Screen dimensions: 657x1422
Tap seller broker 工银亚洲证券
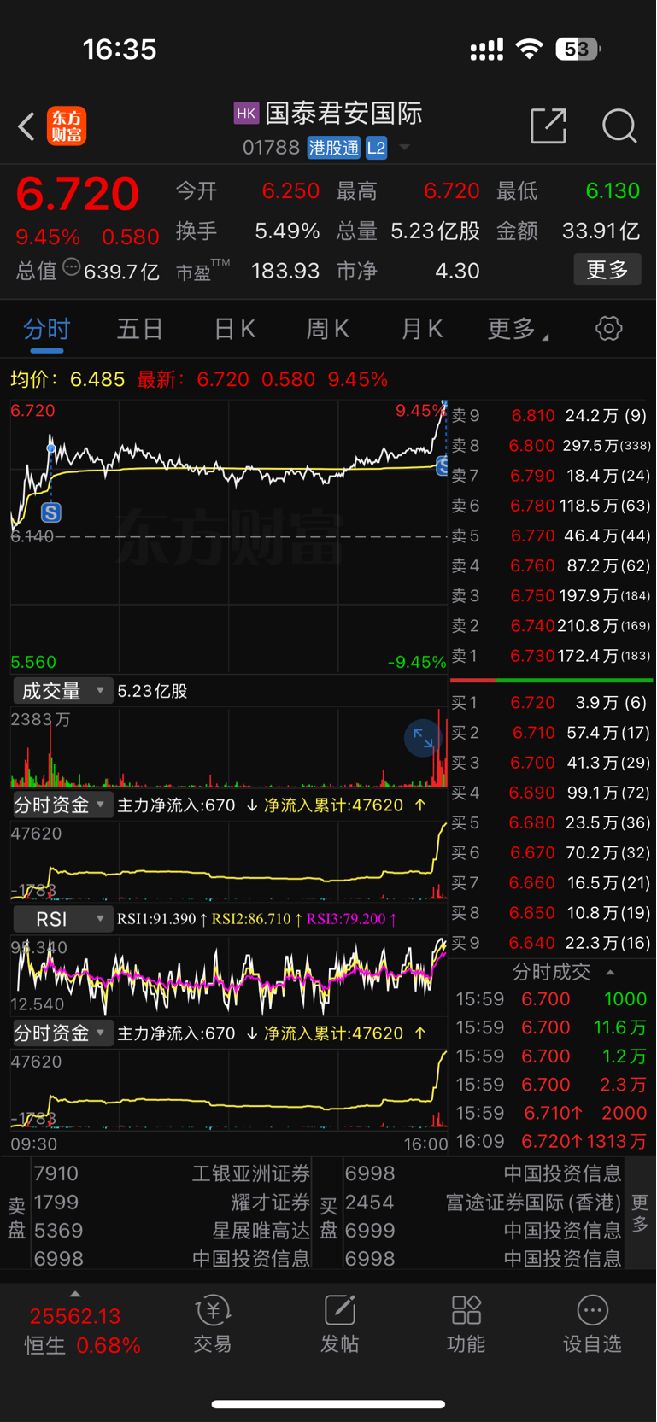click(250, 1173)
